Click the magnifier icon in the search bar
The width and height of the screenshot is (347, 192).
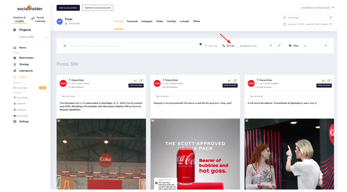(x=65, y=46)
